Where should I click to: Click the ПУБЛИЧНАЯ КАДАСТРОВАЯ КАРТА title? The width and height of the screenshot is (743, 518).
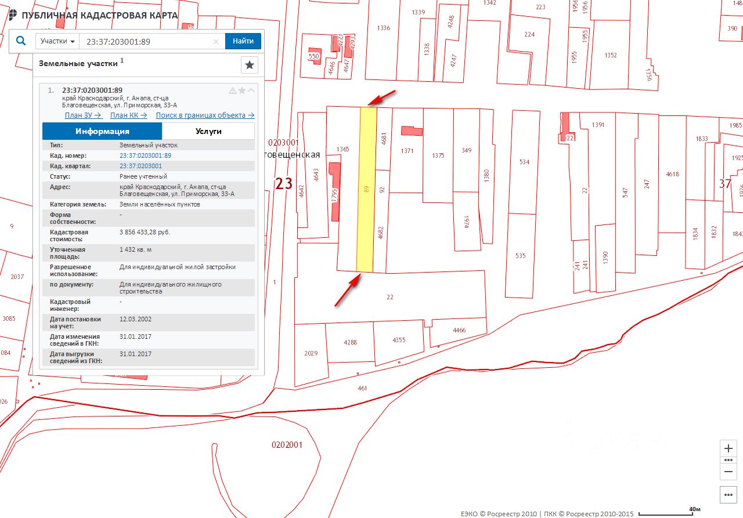tap(99, 15)
